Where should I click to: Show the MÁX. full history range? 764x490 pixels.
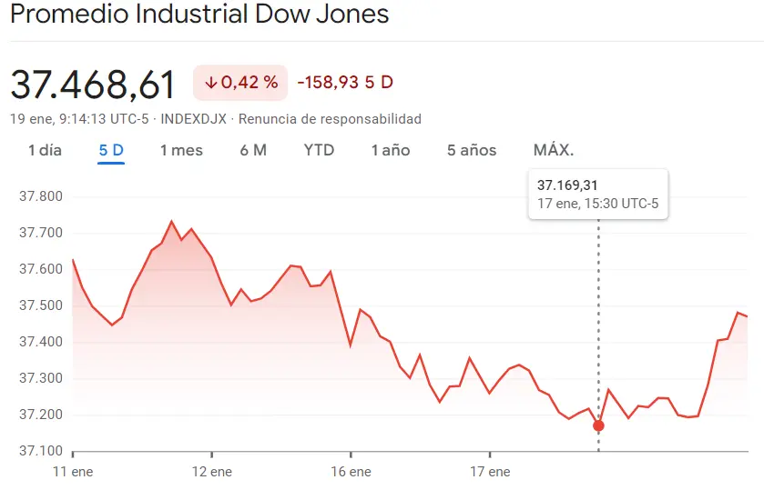[x=554, y=150]
